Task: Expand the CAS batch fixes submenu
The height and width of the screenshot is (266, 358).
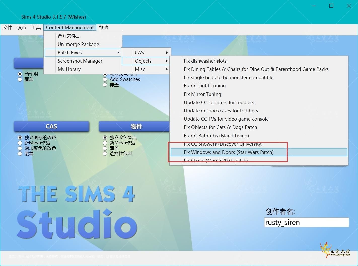Action: 146,53
